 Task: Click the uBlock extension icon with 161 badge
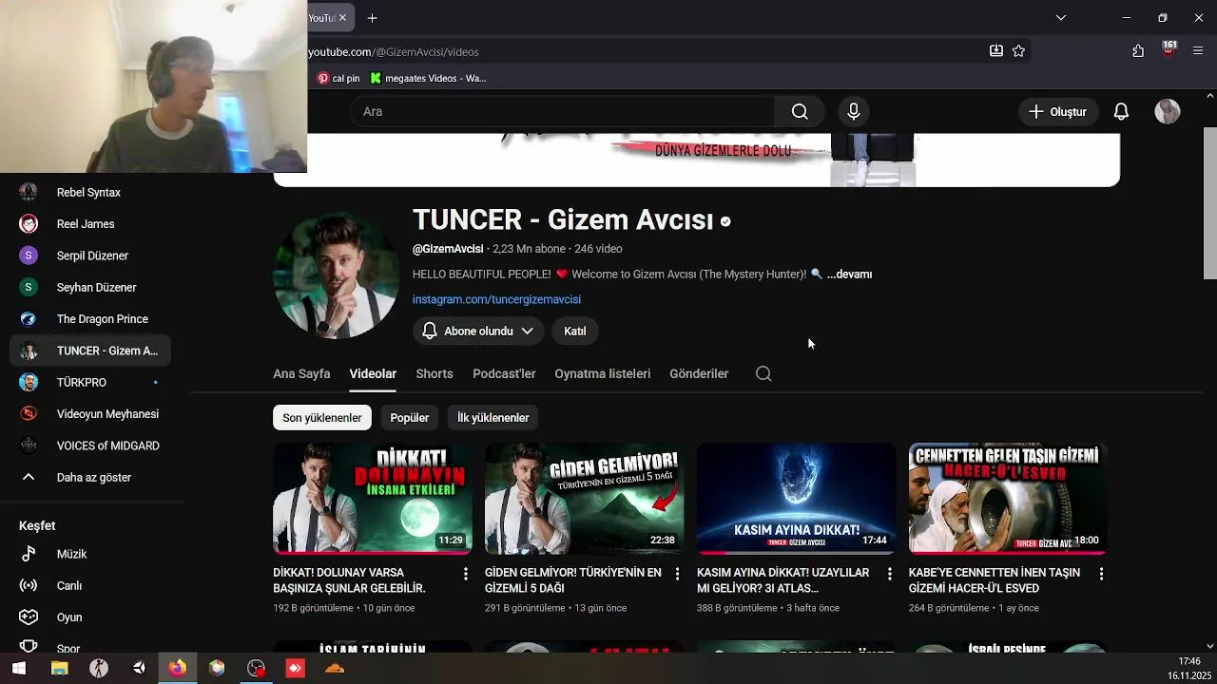tap(1169, 49)
